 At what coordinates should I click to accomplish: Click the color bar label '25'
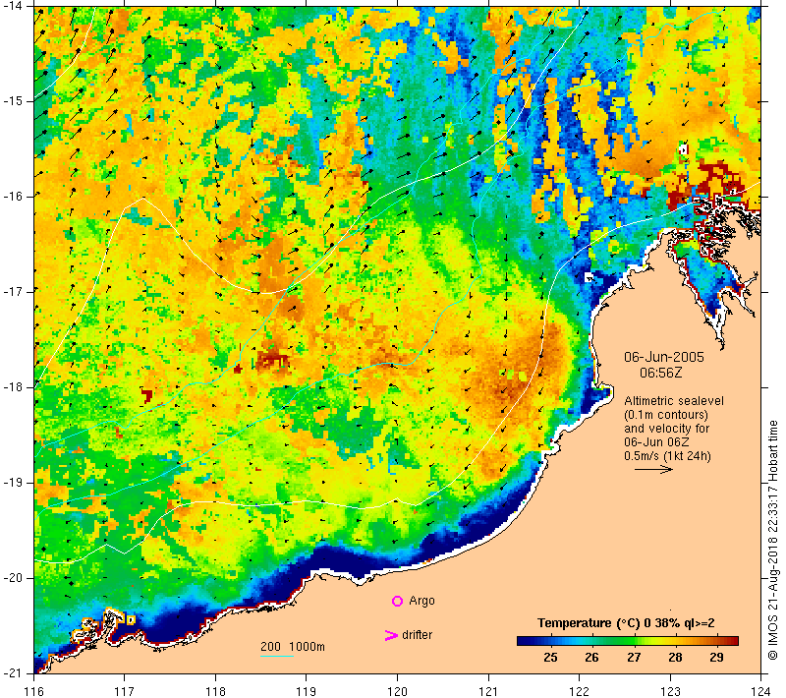[550, 658]
